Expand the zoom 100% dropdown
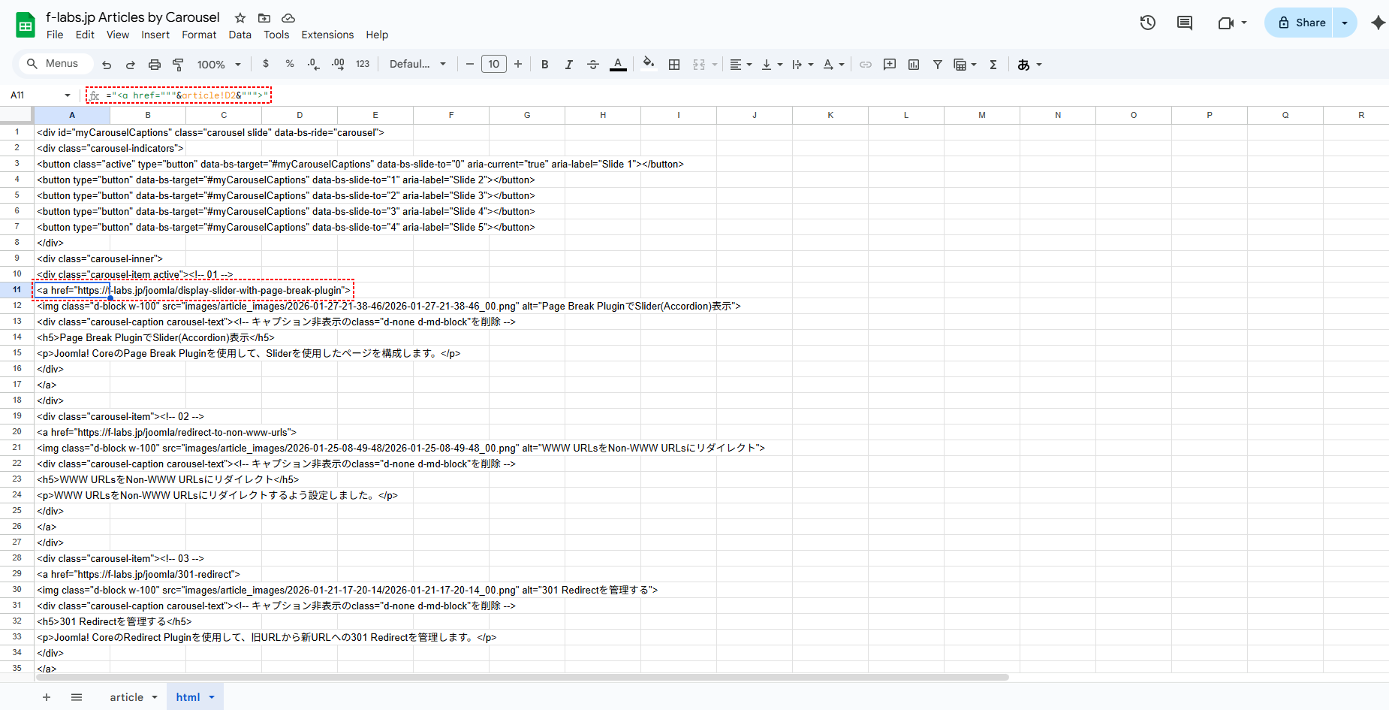This screenshot has height=710, width=1389. click(218, 65)
